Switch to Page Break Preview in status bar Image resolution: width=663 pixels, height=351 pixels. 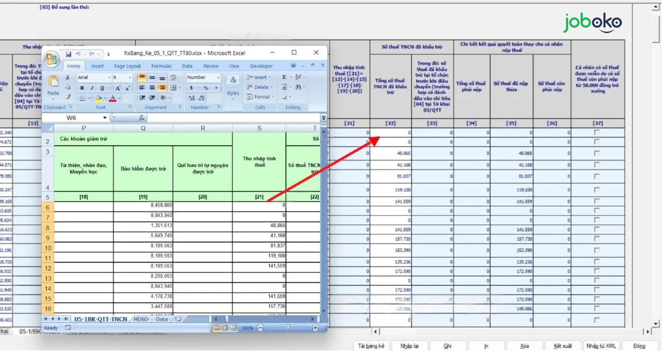(x=234, y=328)
